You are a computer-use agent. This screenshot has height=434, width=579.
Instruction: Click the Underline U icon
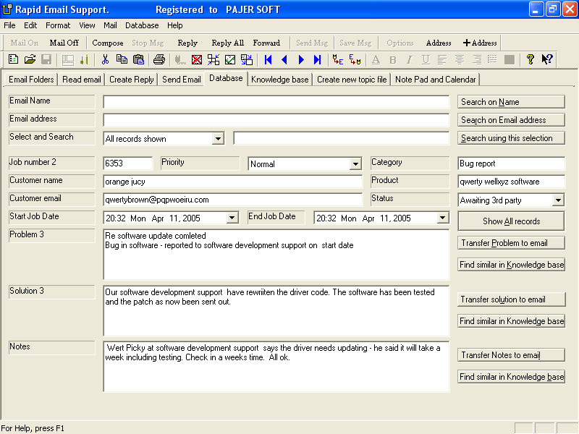tap(426, 59)
